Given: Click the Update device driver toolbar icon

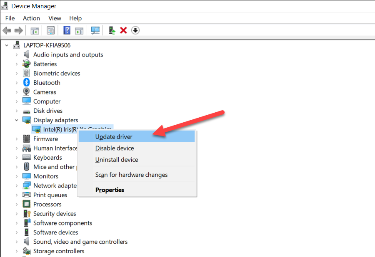Looking at the screenshot, I should click(112, 30).
